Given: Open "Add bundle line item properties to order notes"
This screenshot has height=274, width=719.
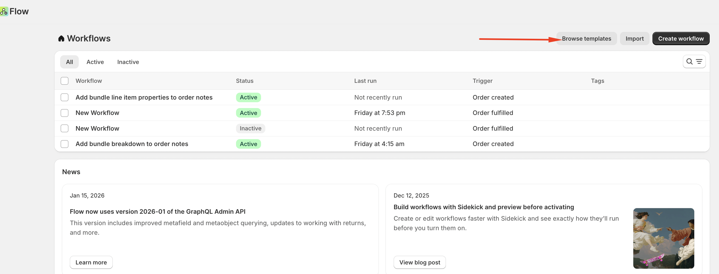Looking at the screenshot, I should point(144,97).
